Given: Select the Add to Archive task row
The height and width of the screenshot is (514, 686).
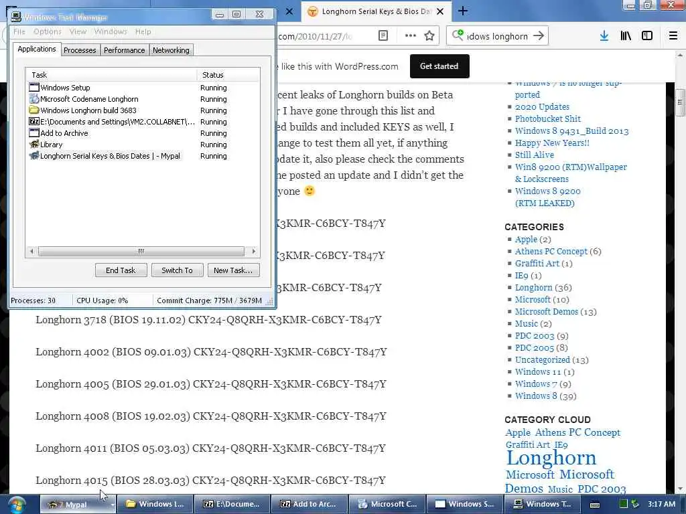Looking at the screenshot, I should point(142,133).
